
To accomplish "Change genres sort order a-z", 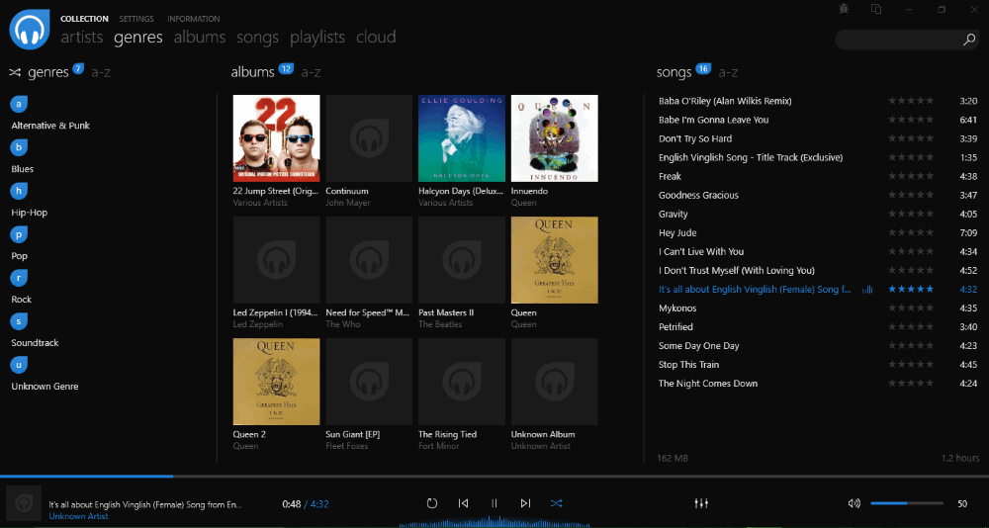I will coord(101,72).
